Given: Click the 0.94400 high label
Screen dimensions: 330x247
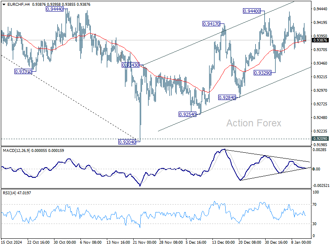Looking at the screenshot, I should (x=252, y=12).
